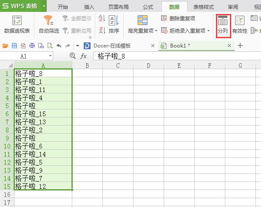The height and width of the screenshot is (207, 261).
Task: Open the 有效性 data validation tool
Action: 240,25
